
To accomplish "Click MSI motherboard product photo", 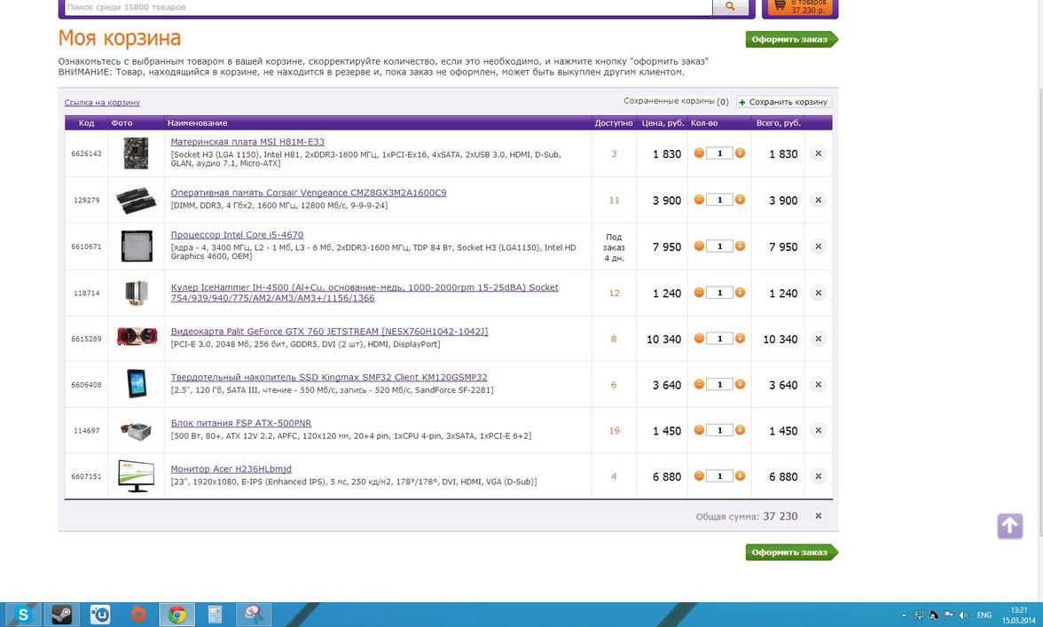I will point(137,153).
